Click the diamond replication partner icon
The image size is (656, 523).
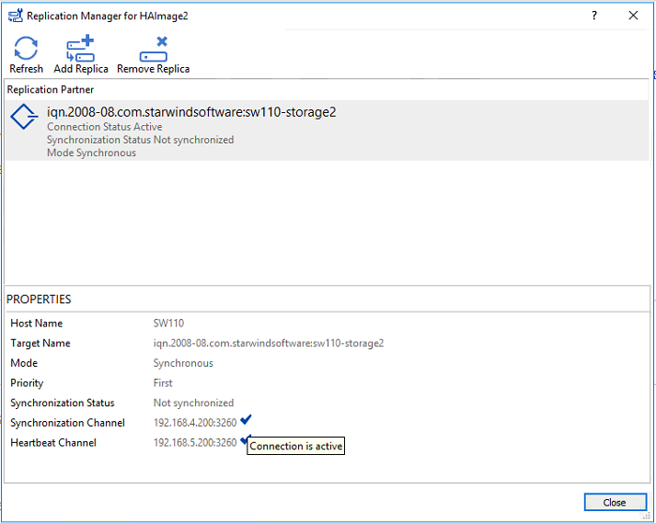coord(24,117)
